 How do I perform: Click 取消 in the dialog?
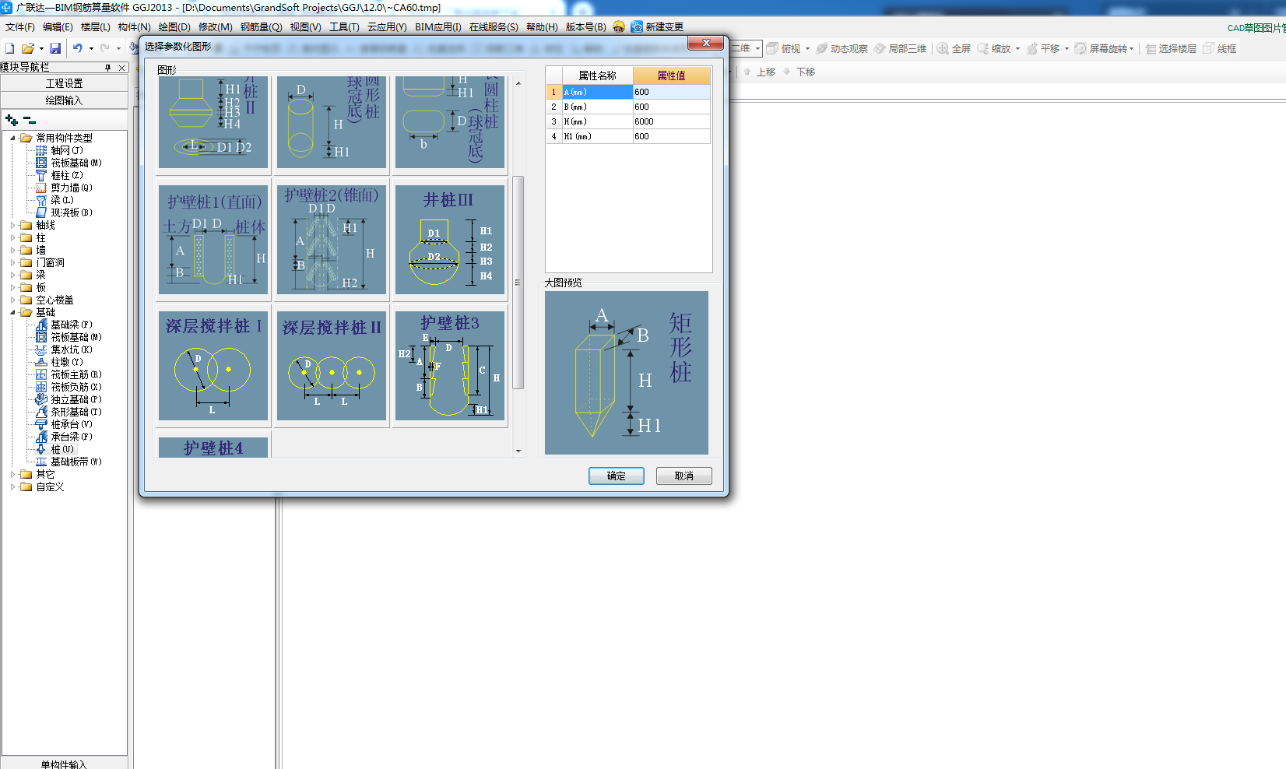(683, 476)
